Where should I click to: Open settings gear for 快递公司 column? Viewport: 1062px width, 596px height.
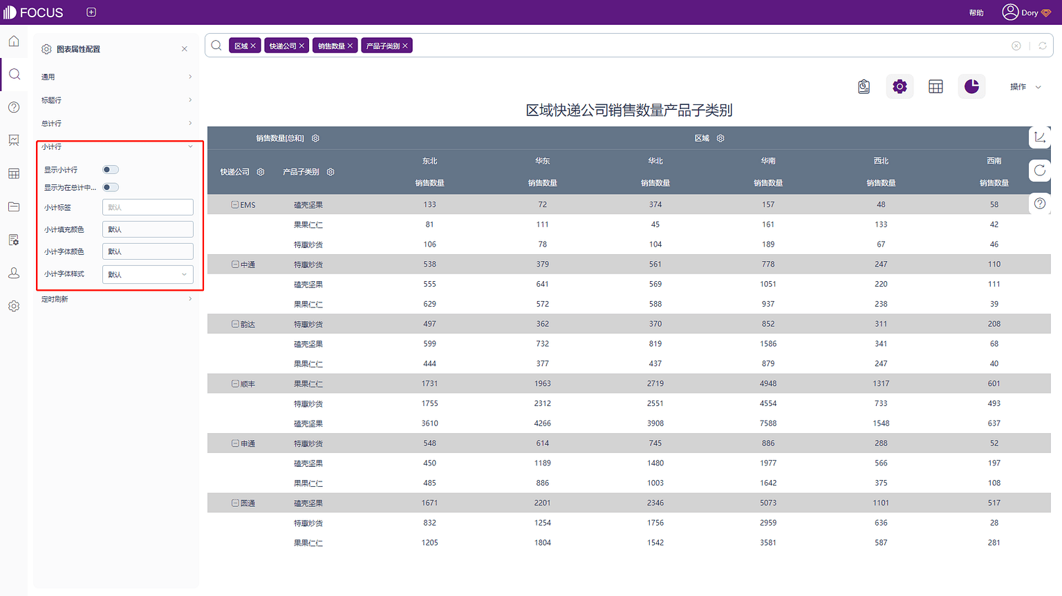tap(261, 172)
